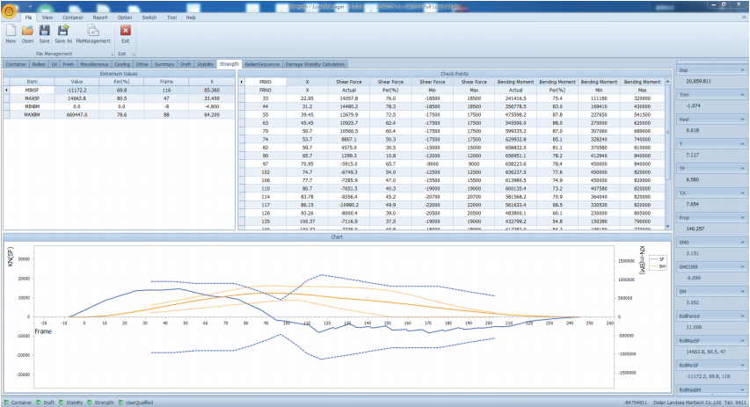Click the red Exit icon

[x=126, y=32]
